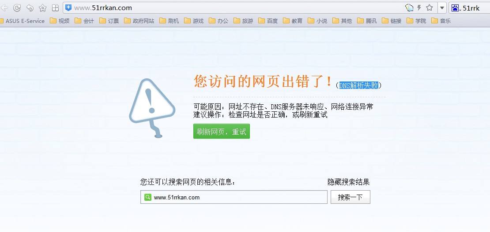Open the 小说 bookmark folder
Image resolution: width=490 pixels, height=232 pixels.
click(x=317, y=21)
